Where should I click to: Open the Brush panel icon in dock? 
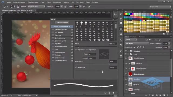(121, 29)
